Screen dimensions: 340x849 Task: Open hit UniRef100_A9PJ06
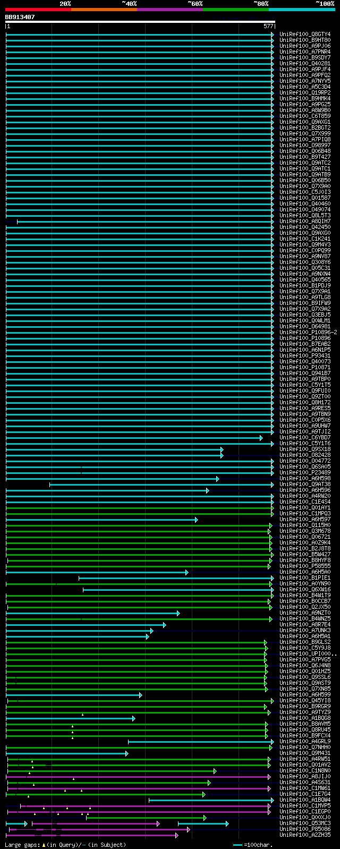point(305,46)
